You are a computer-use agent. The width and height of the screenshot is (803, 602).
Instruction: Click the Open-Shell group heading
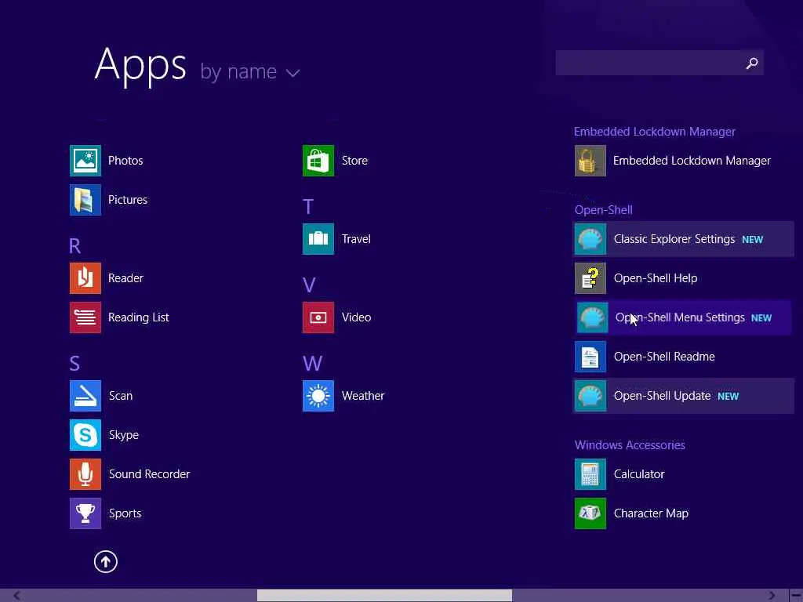(x=603, y=210)
